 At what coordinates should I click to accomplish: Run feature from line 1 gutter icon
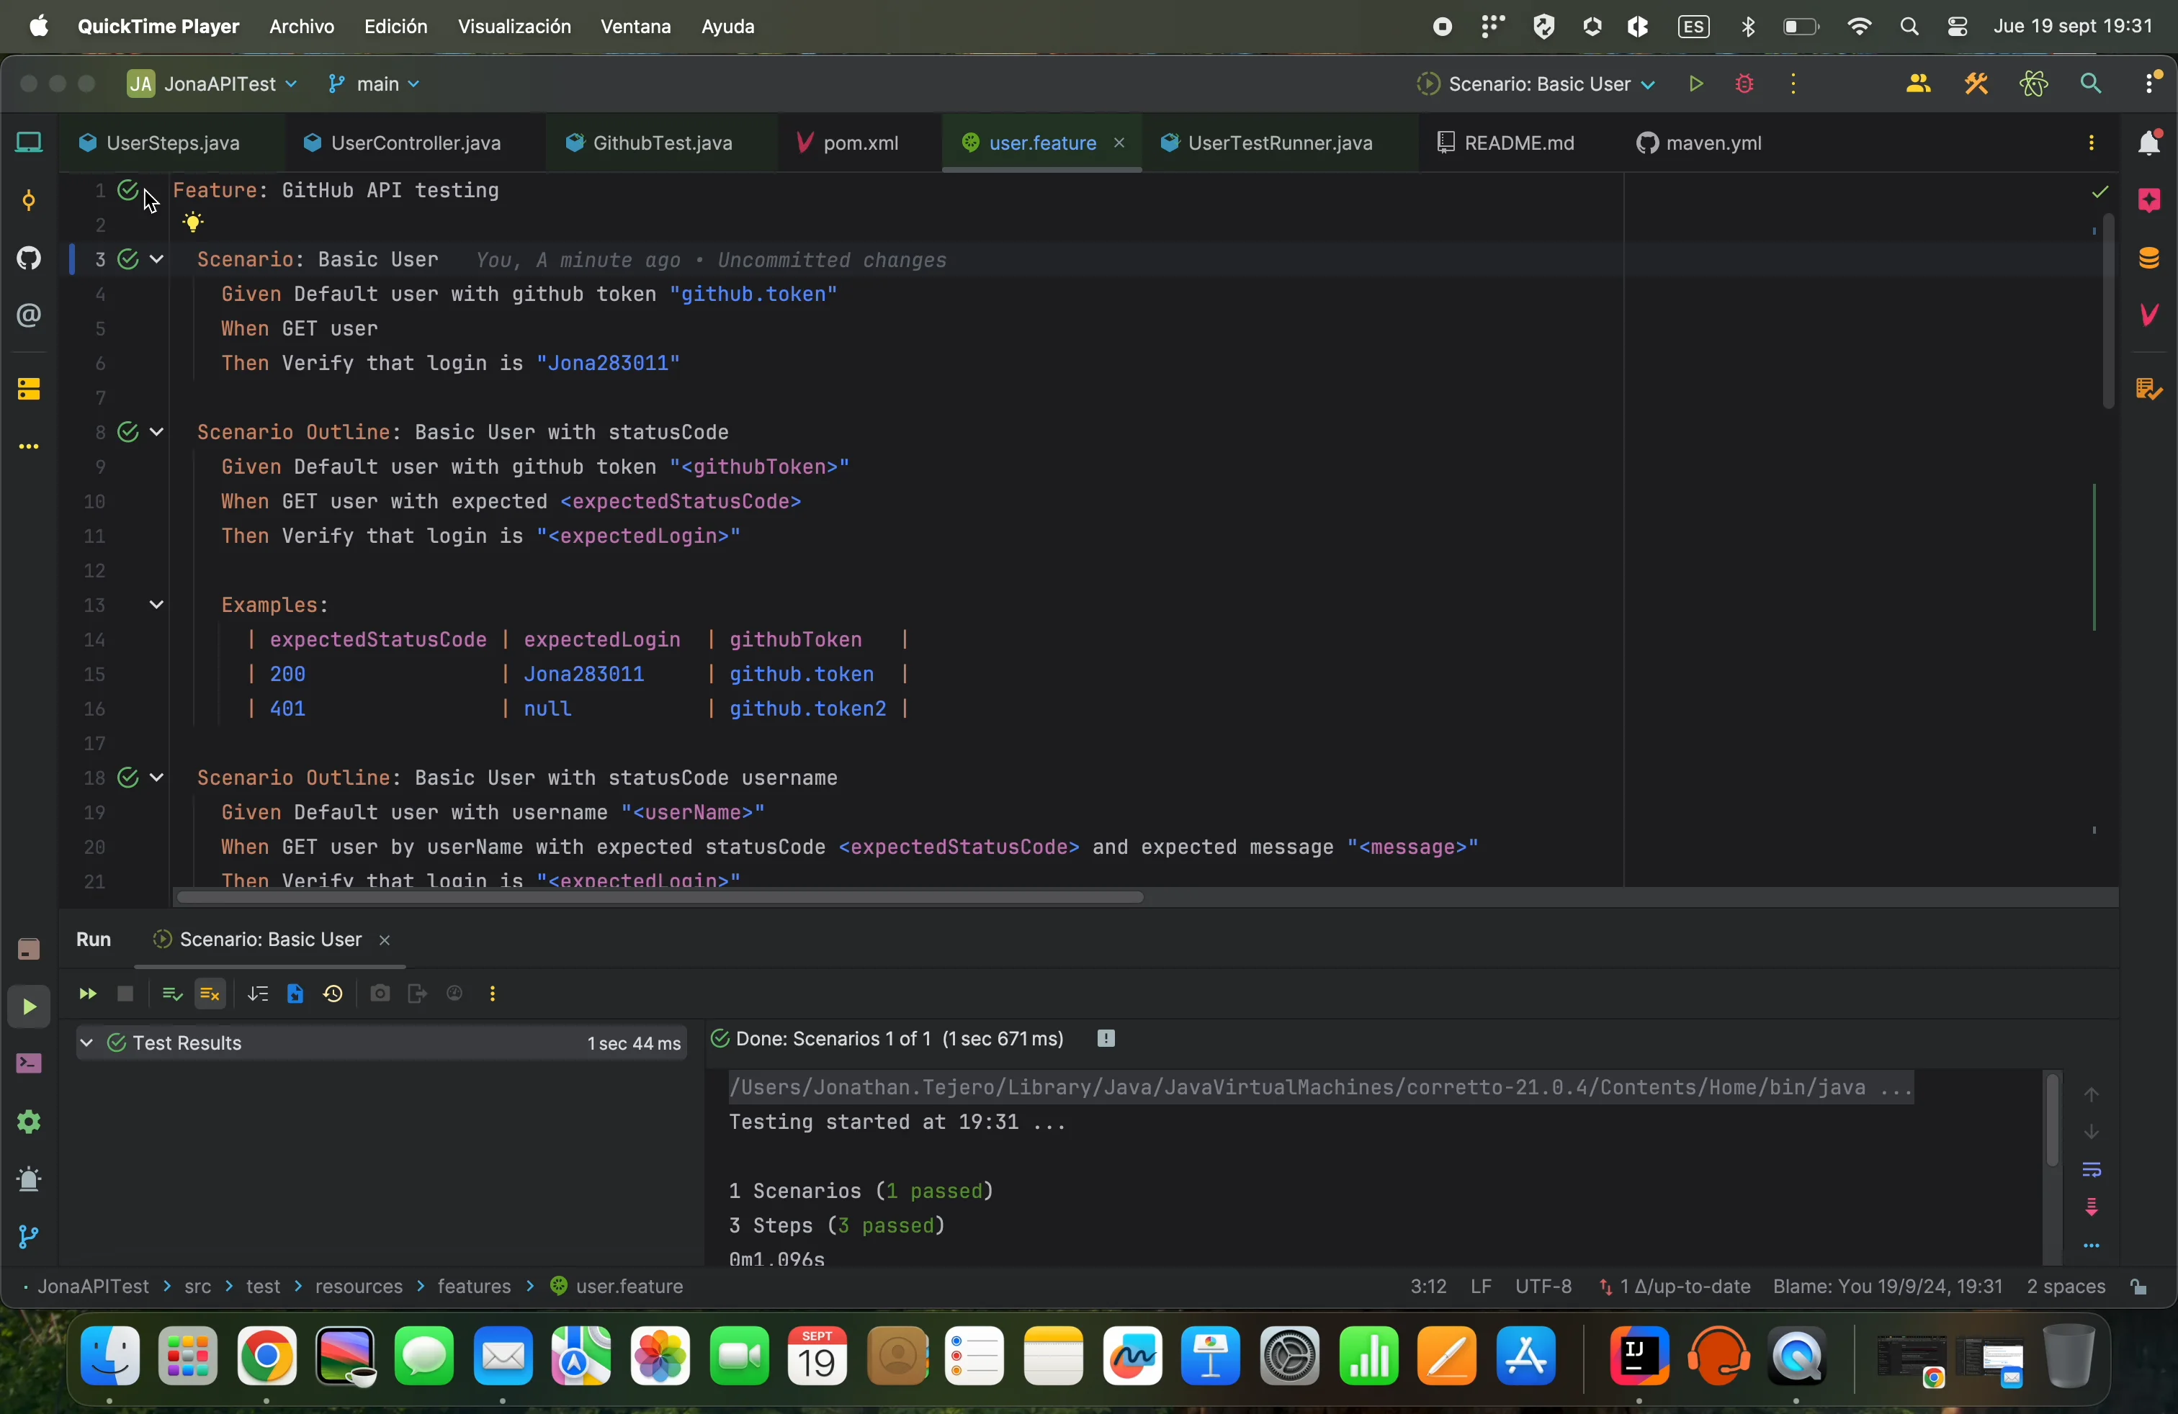(128, 190)
